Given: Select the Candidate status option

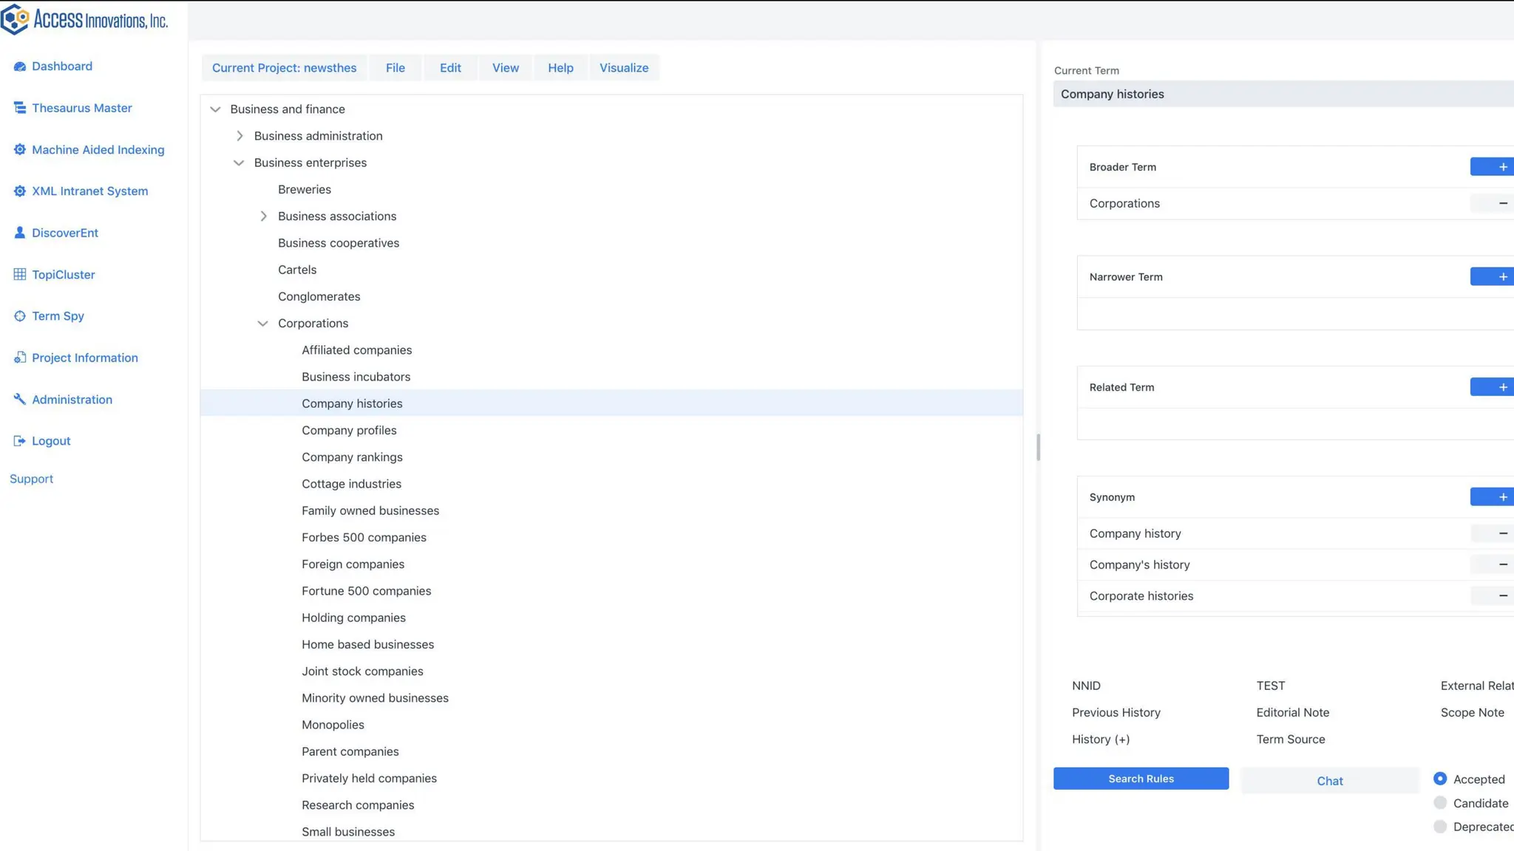Looking at the screenshot, I should [1439, 803].
